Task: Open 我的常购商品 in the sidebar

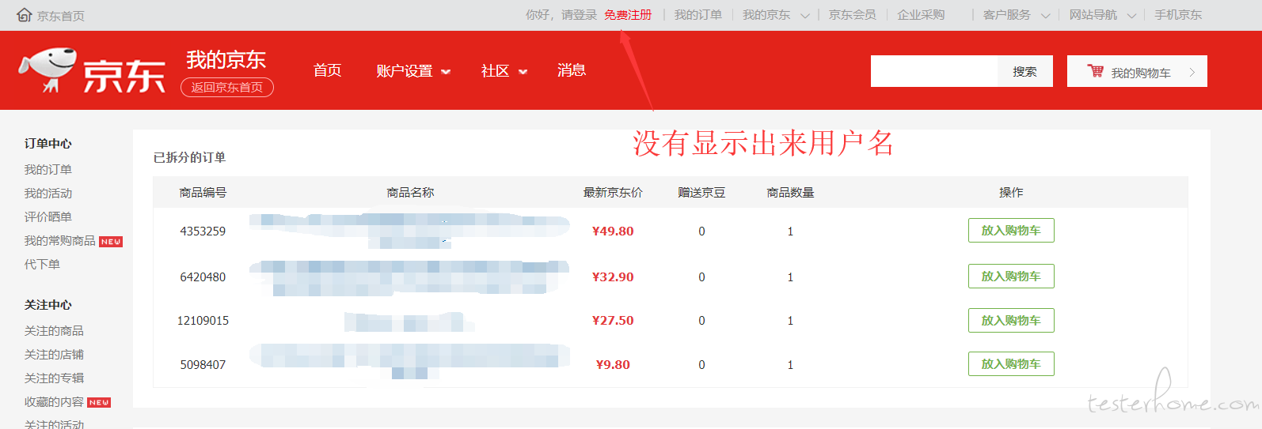Action: pyautogui.click(x=59, y=241)
